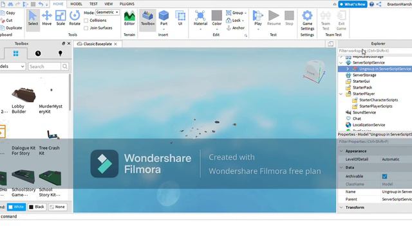Switch to the PLUGINS ribbon tab
This screenshot has height=231, width=412.
[x=127, y=4]
